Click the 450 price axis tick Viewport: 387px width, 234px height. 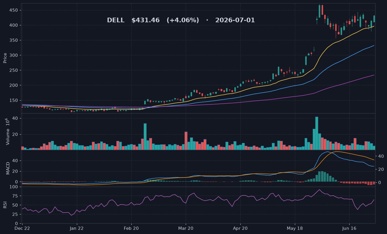coord(14,10)
